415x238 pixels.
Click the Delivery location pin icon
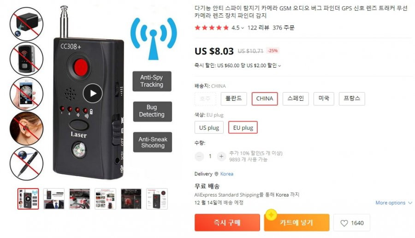tap(216, 174)
